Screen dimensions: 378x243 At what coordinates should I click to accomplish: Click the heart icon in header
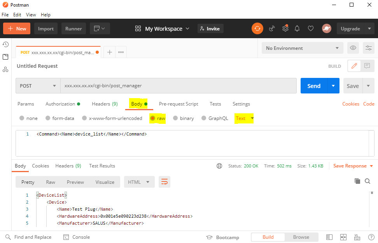(311, 28)
